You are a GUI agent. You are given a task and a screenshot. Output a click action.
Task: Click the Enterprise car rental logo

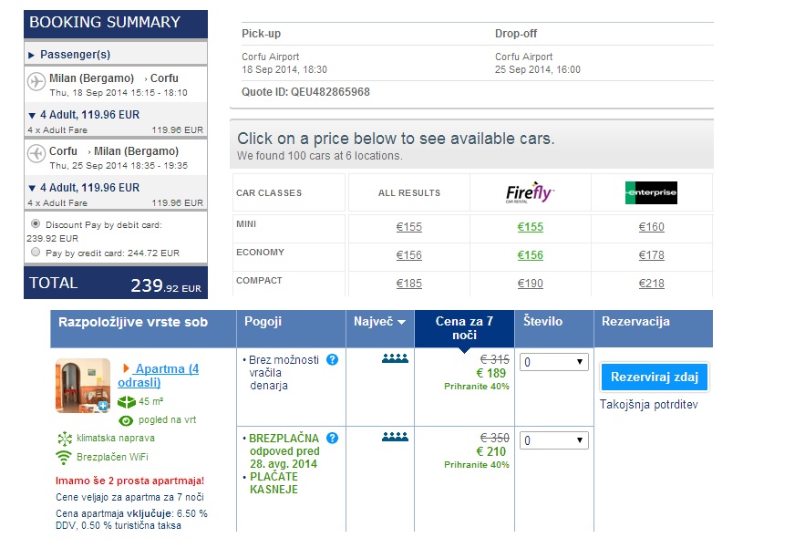[651, 193]
